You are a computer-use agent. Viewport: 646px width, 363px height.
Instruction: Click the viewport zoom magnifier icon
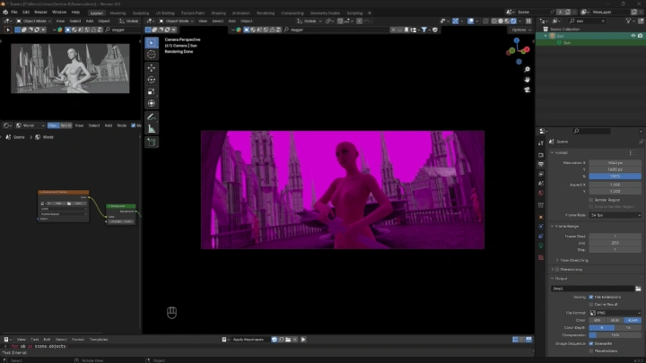click(527, 70)
